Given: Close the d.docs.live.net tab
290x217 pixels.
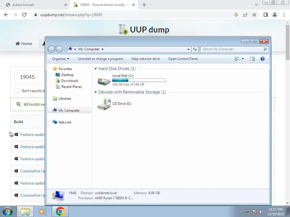Looking at the screenshot, I should click(x=66, y=5).
